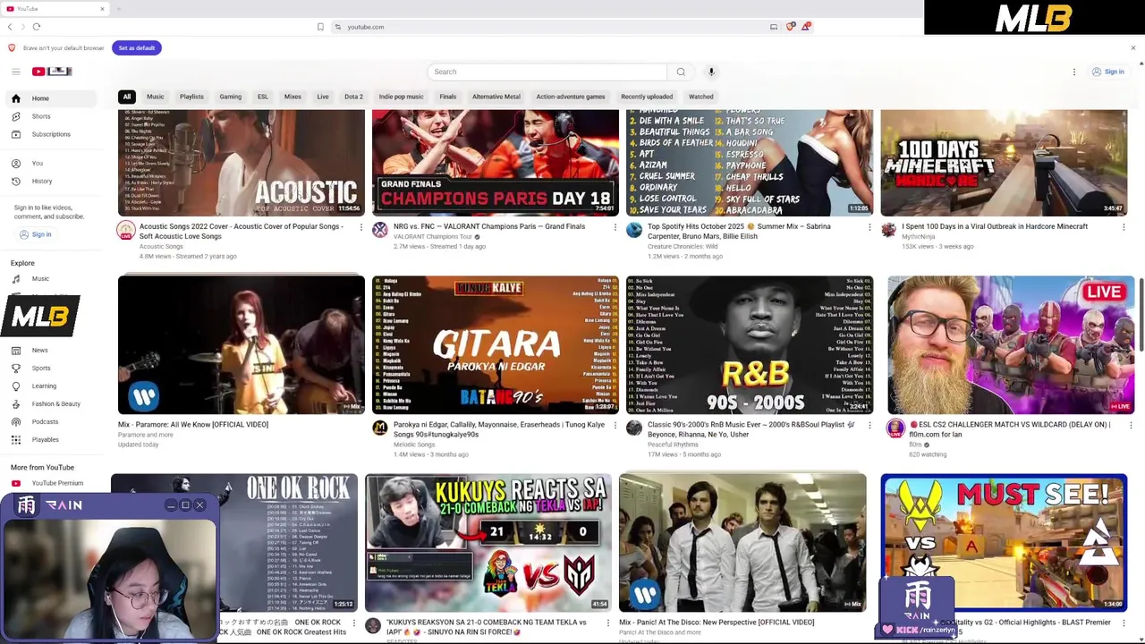Viewport: 1145px width, 644px height.
Task: Open the live ESL CS2 thumbnail
Action: (1011, 345)
